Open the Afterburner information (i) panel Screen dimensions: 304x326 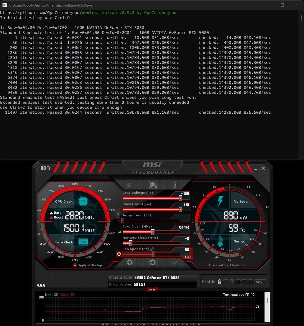[x=175, y=185]
